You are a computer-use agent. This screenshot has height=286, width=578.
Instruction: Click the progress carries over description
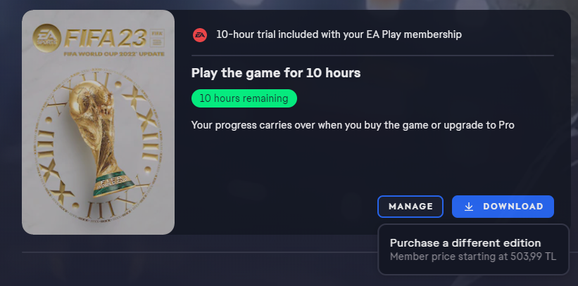[353, 125]
